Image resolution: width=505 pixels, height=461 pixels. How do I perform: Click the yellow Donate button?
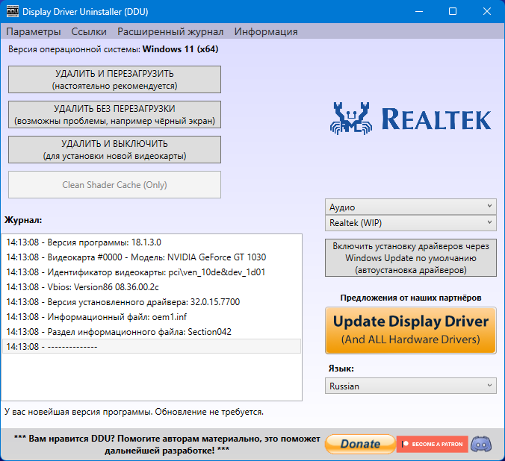(x=360, y=444)
